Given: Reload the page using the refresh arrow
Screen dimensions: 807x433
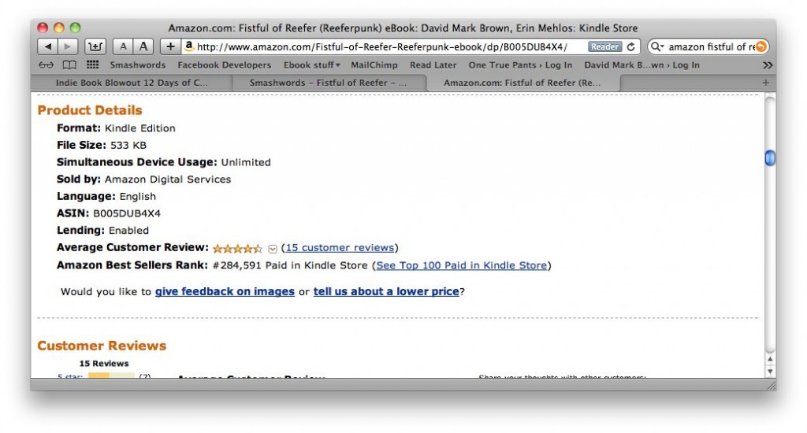Looking at the screenshot, I should pyautogui.click(x=631, y=46).
